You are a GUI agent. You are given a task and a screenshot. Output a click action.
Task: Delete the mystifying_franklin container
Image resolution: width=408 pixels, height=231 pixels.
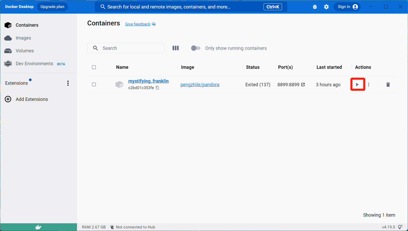click(388, 84)
